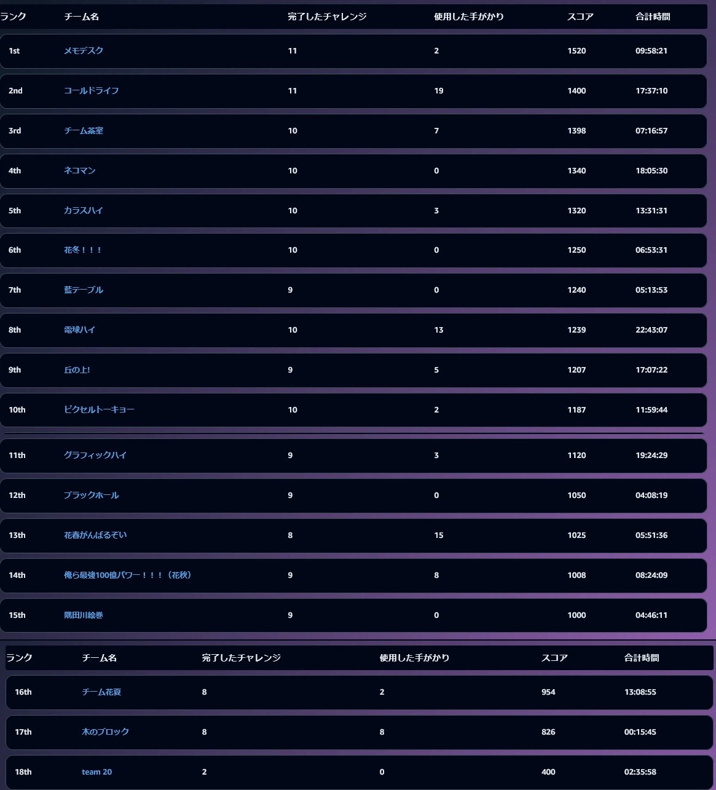Click the 俺ら最強100億パワー！！！（花秋） team link

(x=128, y=575)
